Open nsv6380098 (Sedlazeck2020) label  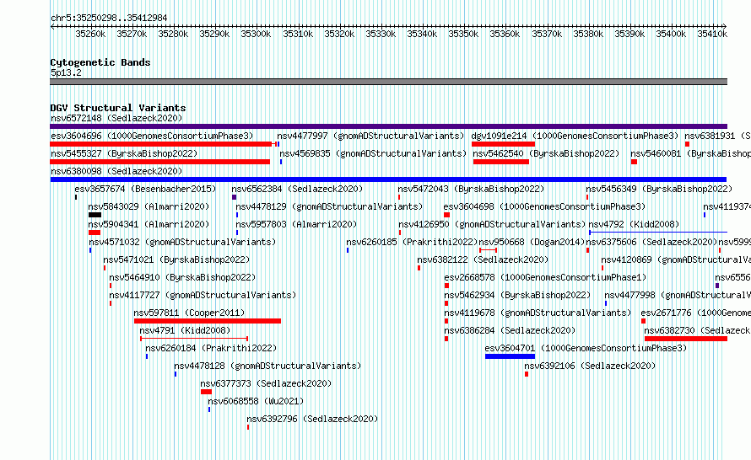click(x=116, y=171)
